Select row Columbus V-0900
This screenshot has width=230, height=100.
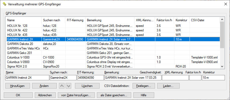[x=113, y=62]
